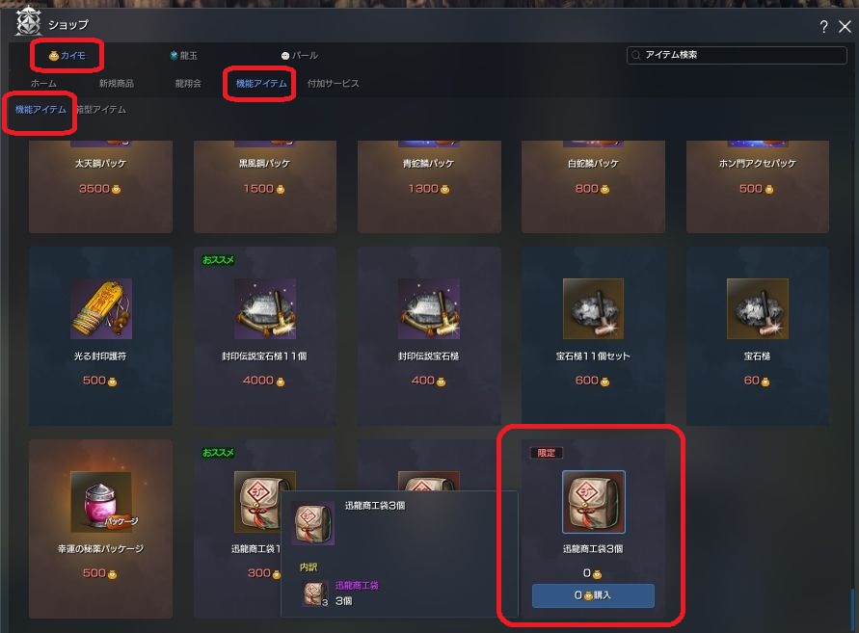Click the 封印伝説宝石槌 single hammer icon
Image resolution: width=859 pixels, height=633 pixels.
[x=428, y=309]
